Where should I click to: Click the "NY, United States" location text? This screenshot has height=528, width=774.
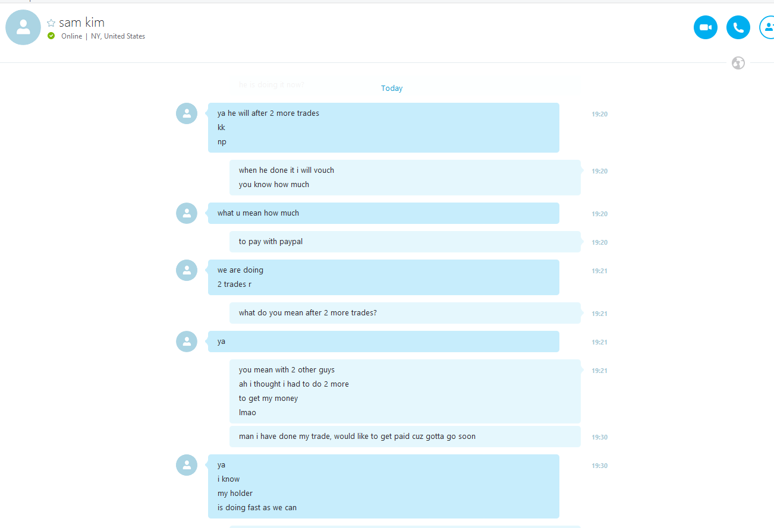point(118,36)
